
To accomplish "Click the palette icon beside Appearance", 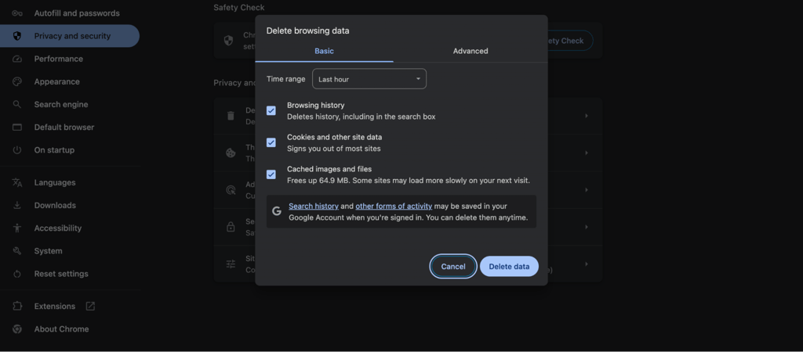I will [x=17, y=81].
